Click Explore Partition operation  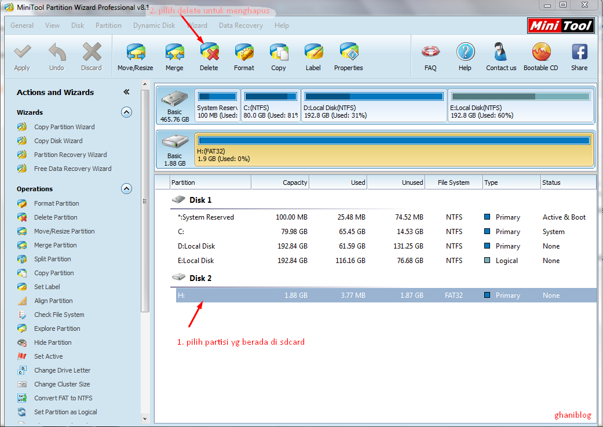tap(57, 329)
